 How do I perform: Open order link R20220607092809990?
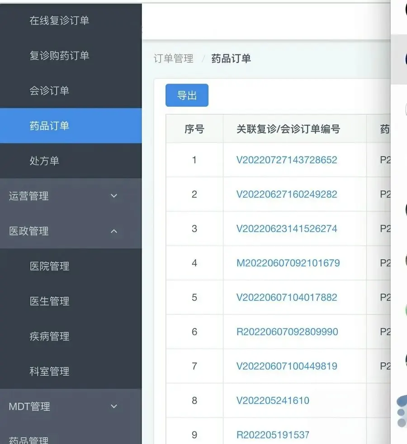point(287,332)
